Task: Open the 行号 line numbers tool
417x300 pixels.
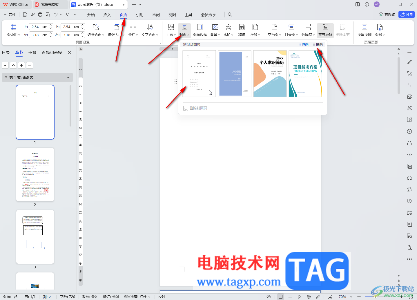Action: click(255, 30)
